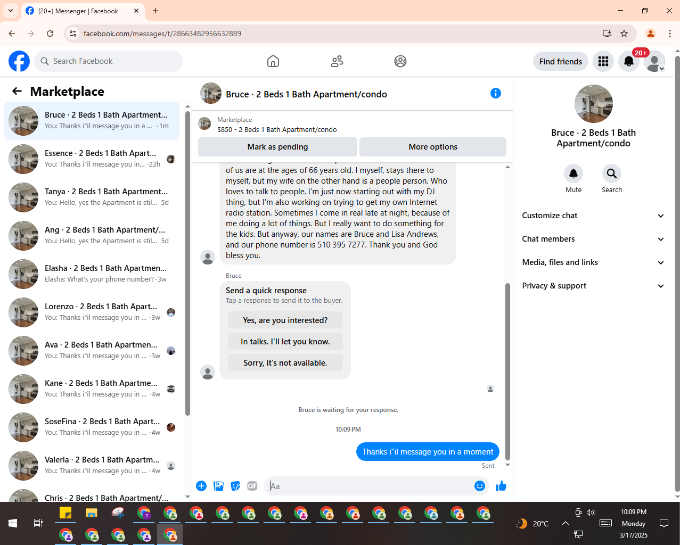This screenshot has height=545, width=680.
Task: Choose a GIF with the GIF icon
Action: (x=252, y=486)
